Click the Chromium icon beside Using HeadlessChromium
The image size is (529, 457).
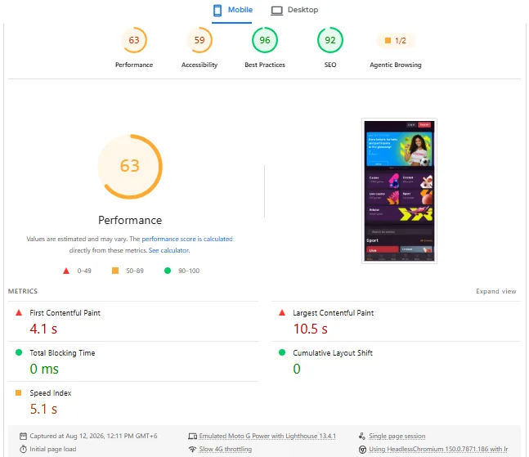click(x=362, y=450)
